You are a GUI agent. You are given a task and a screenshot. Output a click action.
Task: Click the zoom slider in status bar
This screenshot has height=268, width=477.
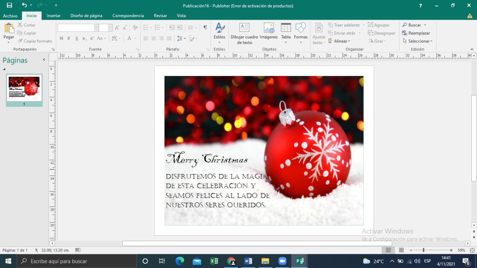pos(423,250)
